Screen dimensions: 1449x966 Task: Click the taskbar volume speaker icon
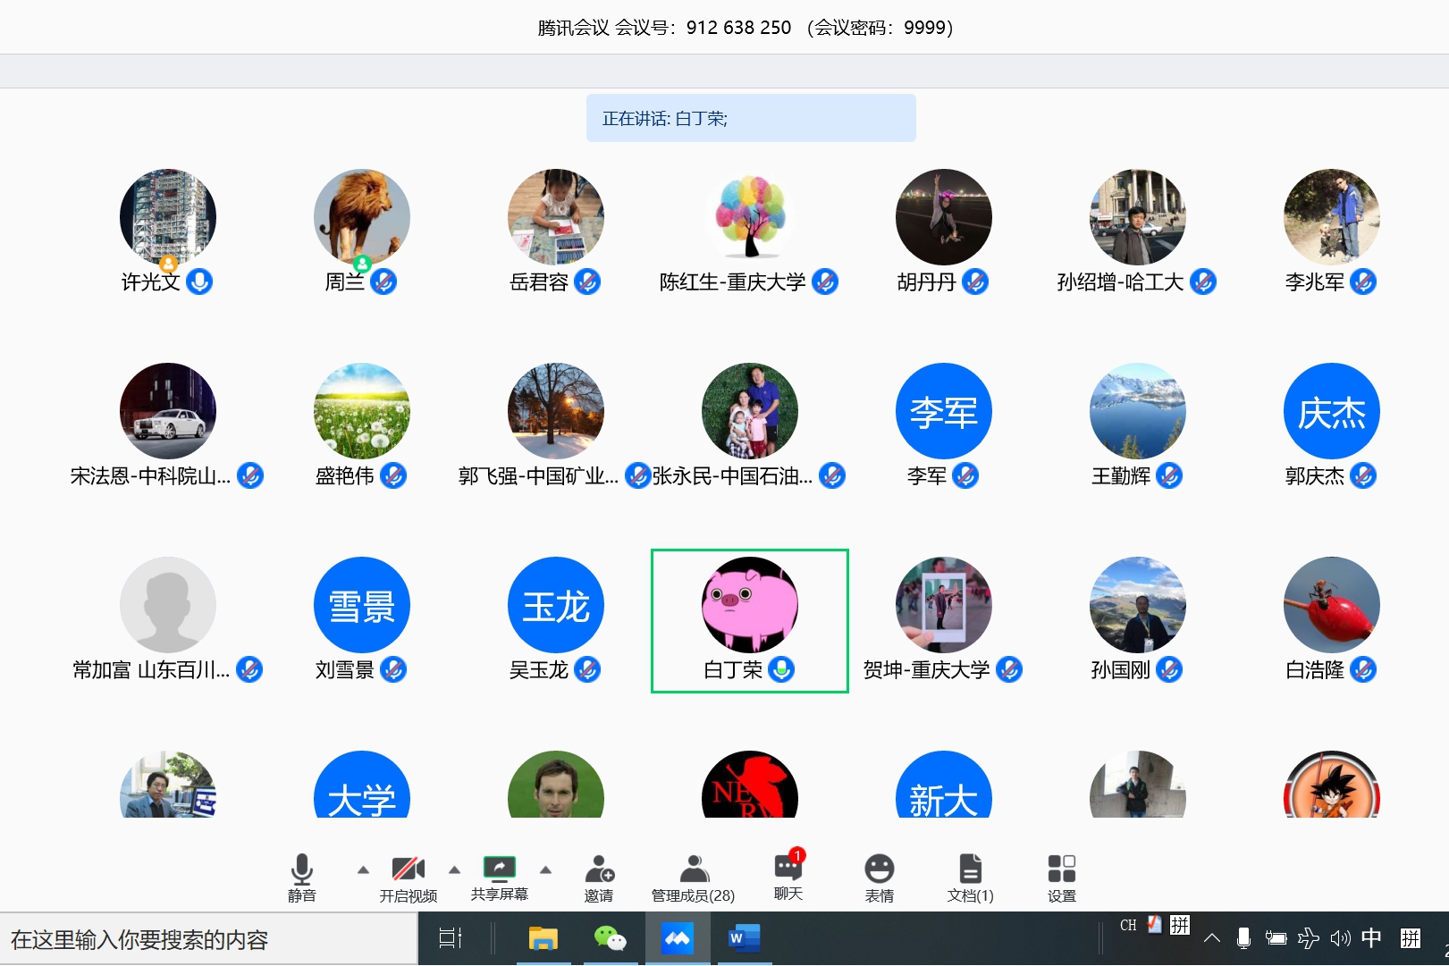(1339, 938)
